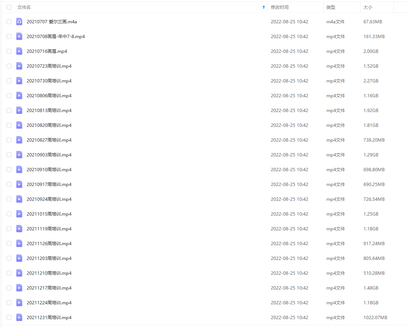Click the video icon for 20211126周培训.mp4
Screen dimensions: 409x328
(19, 243)
